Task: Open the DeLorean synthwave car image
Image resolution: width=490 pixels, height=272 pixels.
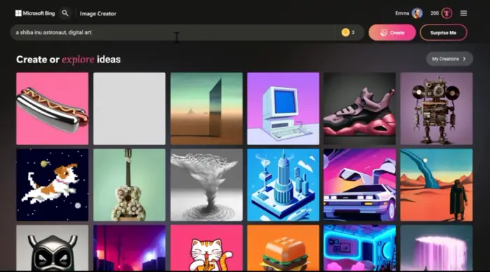Action: coord(360,184)
